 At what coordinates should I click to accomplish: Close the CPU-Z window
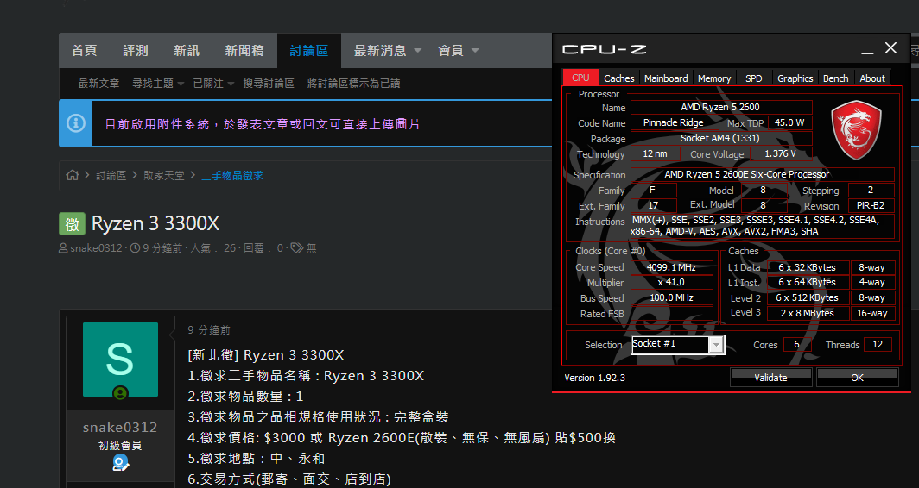click(890, 48)
